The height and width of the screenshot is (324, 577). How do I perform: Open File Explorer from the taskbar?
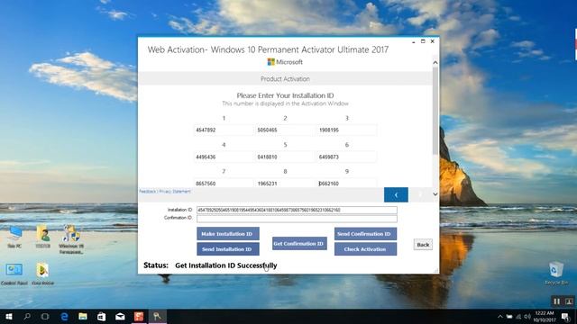[x=83, y=316]
